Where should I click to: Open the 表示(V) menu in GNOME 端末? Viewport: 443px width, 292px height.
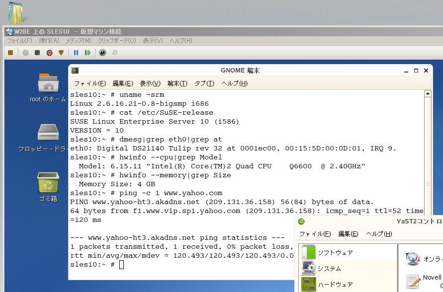click(x=150, y=83)
